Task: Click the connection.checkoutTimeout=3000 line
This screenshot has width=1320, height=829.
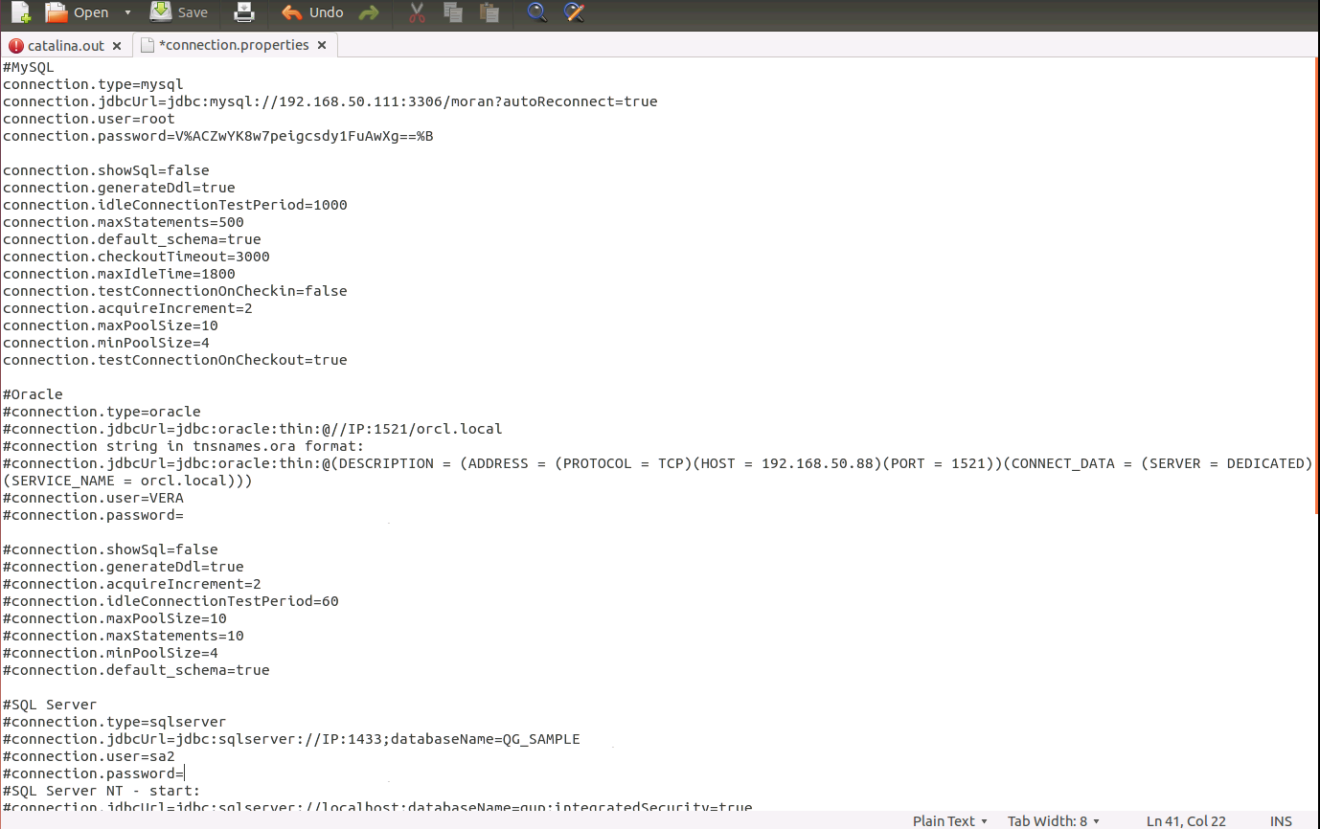Action: 136,257
